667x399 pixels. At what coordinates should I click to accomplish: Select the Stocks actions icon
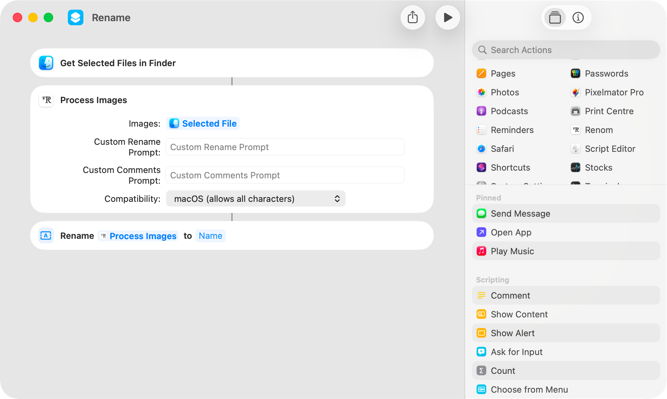pyautogui.click(x=576, y=167)
